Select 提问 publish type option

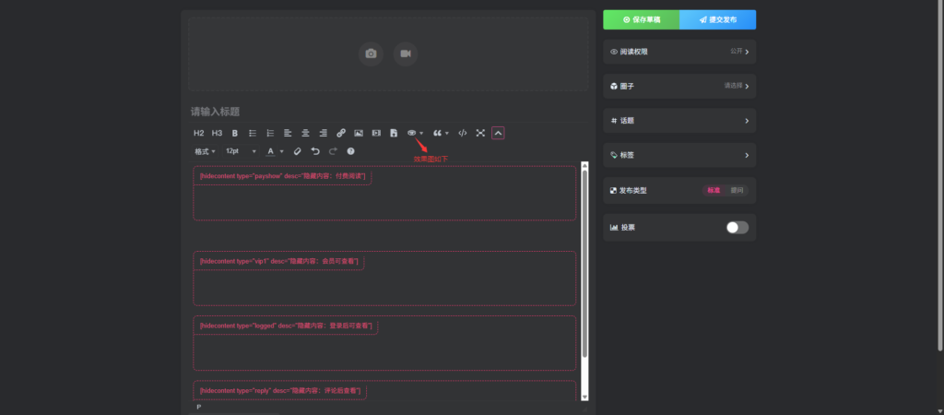pos(736,191)
